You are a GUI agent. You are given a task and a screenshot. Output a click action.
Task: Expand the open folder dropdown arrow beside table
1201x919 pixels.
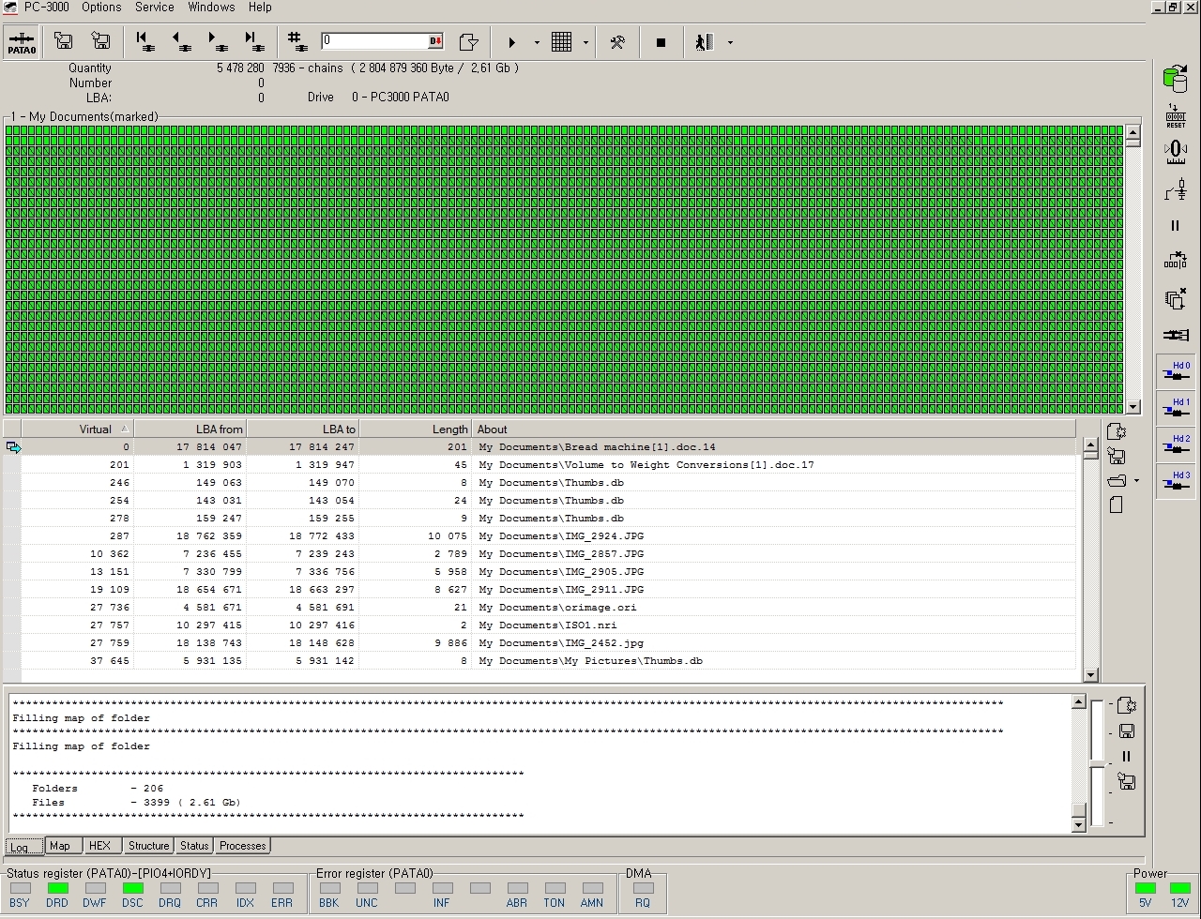tap(1136, 481)
